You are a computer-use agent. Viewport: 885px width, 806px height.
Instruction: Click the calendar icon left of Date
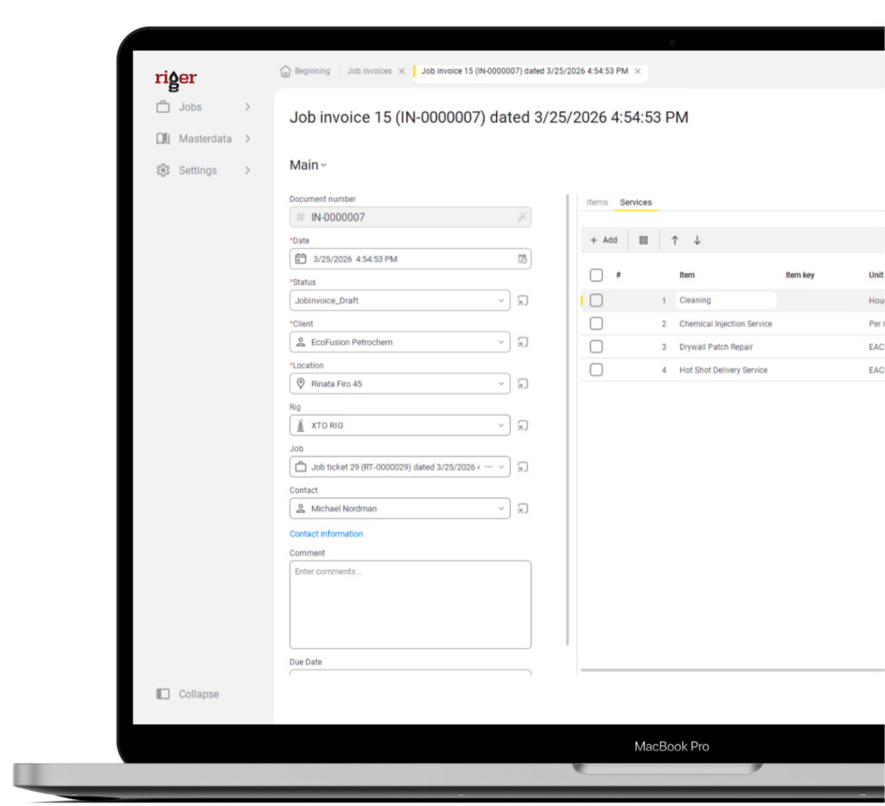pyautogui.click(x=301, y=259)
